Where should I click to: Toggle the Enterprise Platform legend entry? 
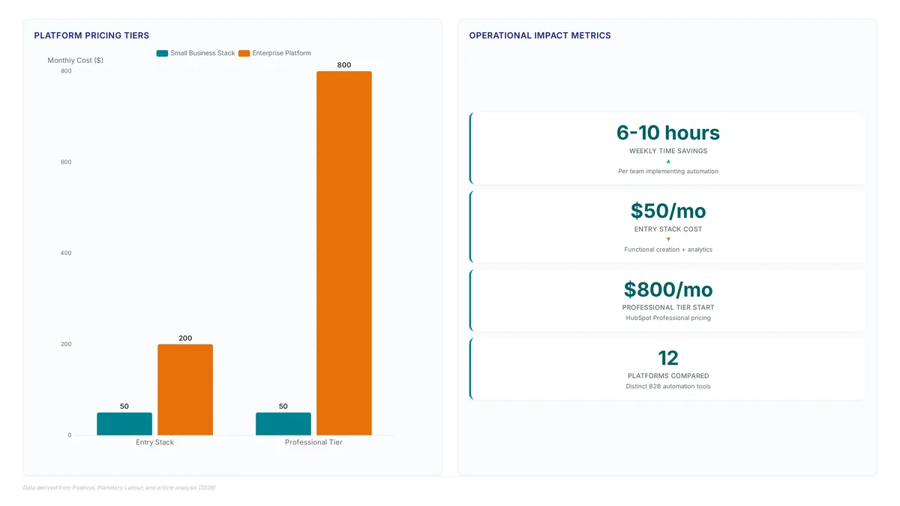274,53
